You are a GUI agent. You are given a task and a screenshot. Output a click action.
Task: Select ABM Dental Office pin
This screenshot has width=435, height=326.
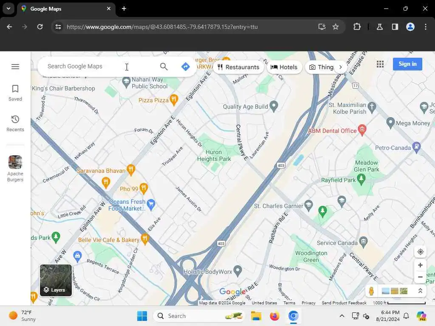pyautogui.click(x=362, y=130)
